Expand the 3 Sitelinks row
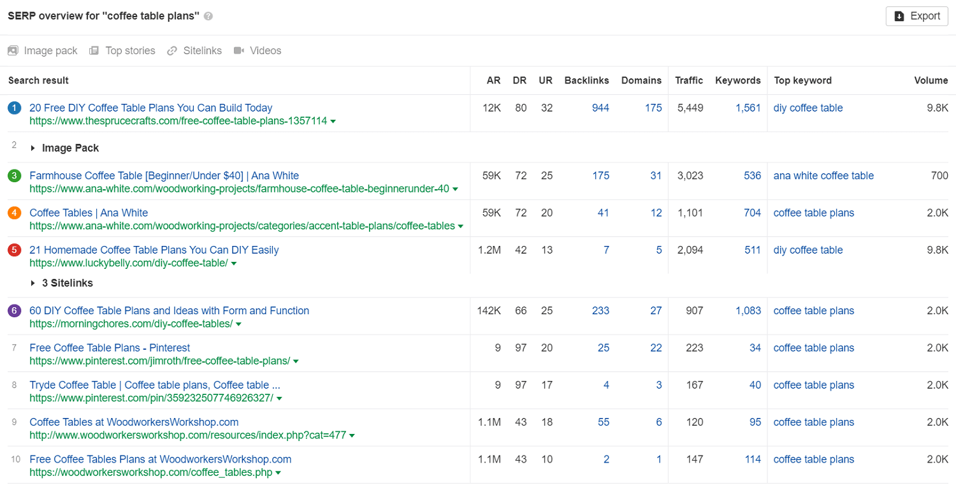 [x=33, y=283]
